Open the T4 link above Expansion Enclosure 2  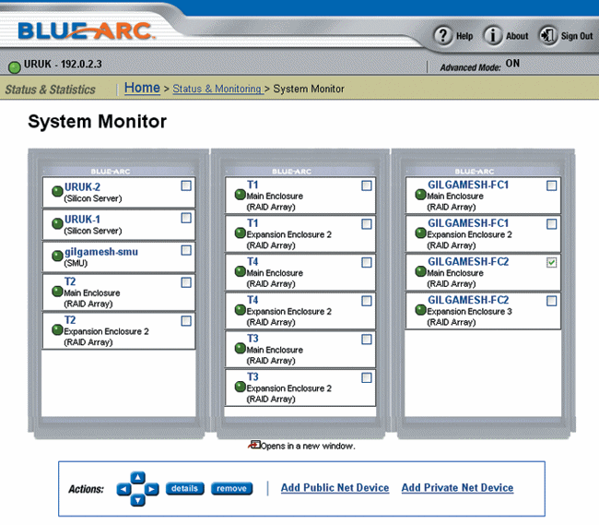253,300
